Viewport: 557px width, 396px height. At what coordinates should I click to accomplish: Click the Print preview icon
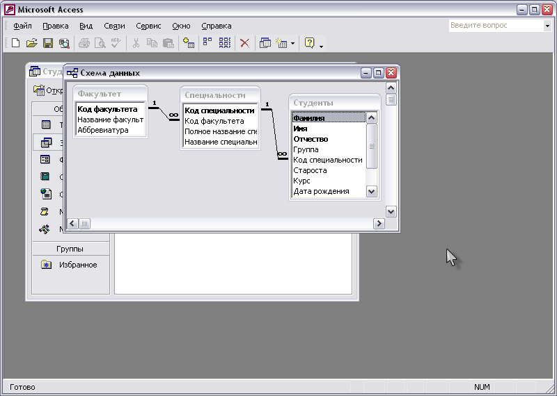click(x=100, y=43)
